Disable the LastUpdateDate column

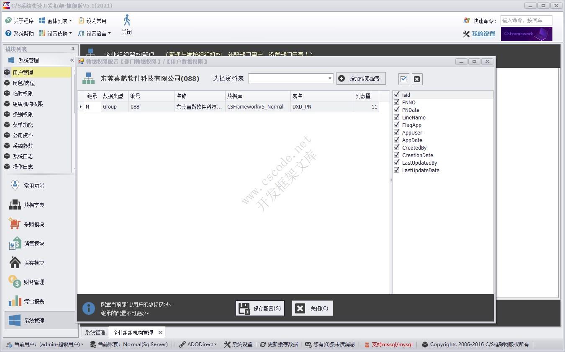point(396,170)
